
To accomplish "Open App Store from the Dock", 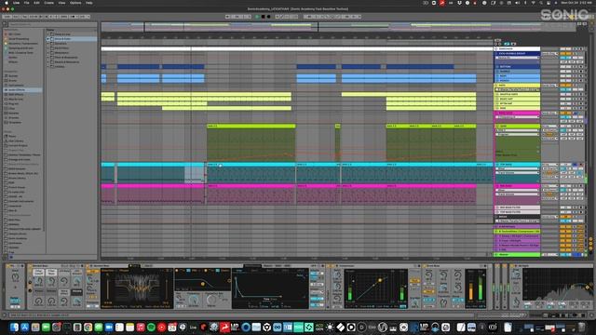I will tap(25, 327).
